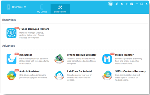Click 'Permanently erase all data' description
Viewport: 150px width, 95px height.
[x=34, y=61]
